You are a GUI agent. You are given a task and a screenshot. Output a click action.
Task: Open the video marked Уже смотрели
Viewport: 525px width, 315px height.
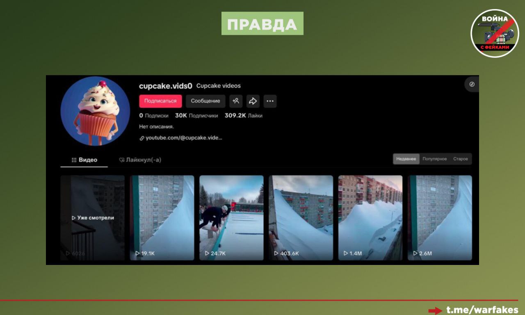pos(93,217)
